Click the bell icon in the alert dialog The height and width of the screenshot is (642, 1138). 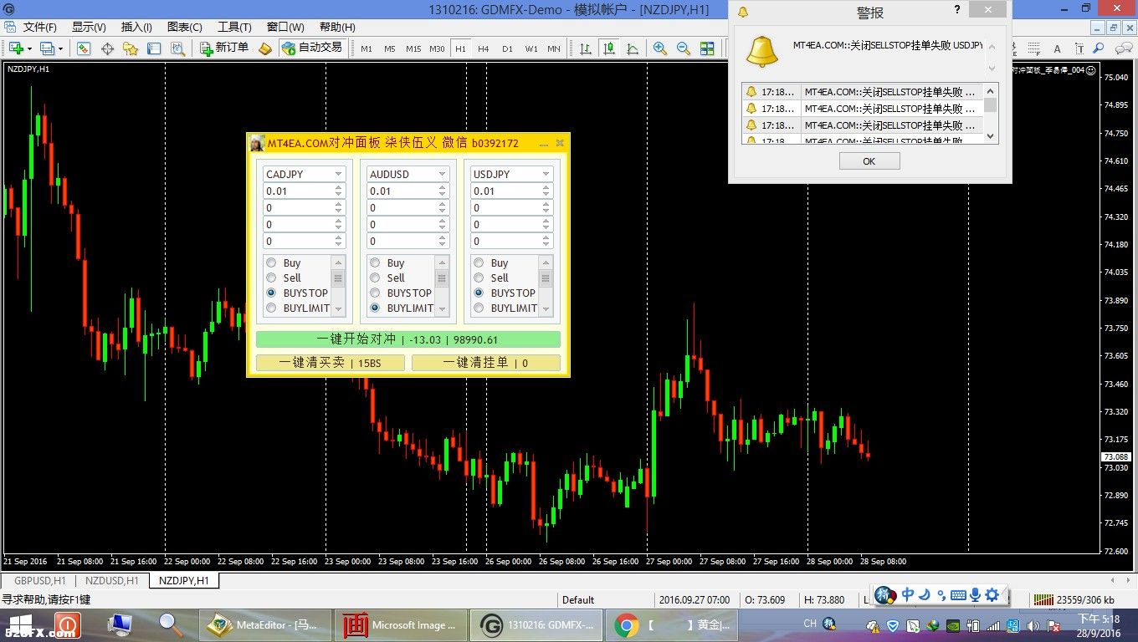point(761,51)
